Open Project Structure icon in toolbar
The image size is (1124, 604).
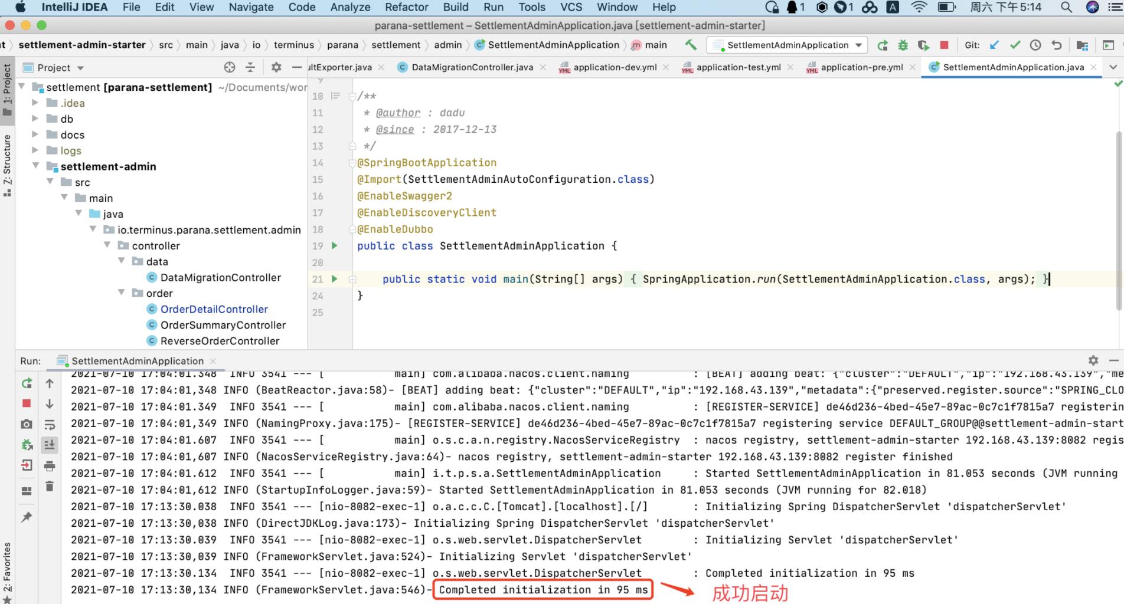coord(1082,45)
